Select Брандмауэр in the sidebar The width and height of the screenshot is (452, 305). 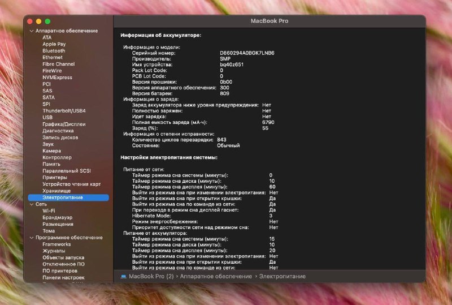[58, 217]
